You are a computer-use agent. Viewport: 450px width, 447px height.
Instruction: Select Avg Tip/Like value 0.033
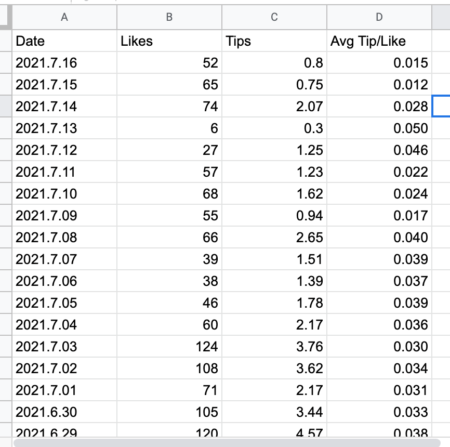(x=379, y=412)
